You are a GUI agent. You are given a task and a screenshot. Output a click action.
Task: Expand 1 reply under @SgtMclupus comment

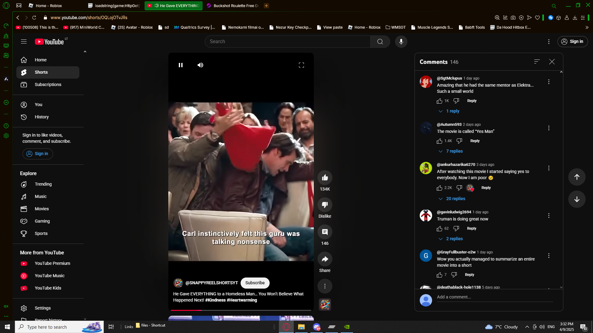pyautogui.click(x=449, y=111)
